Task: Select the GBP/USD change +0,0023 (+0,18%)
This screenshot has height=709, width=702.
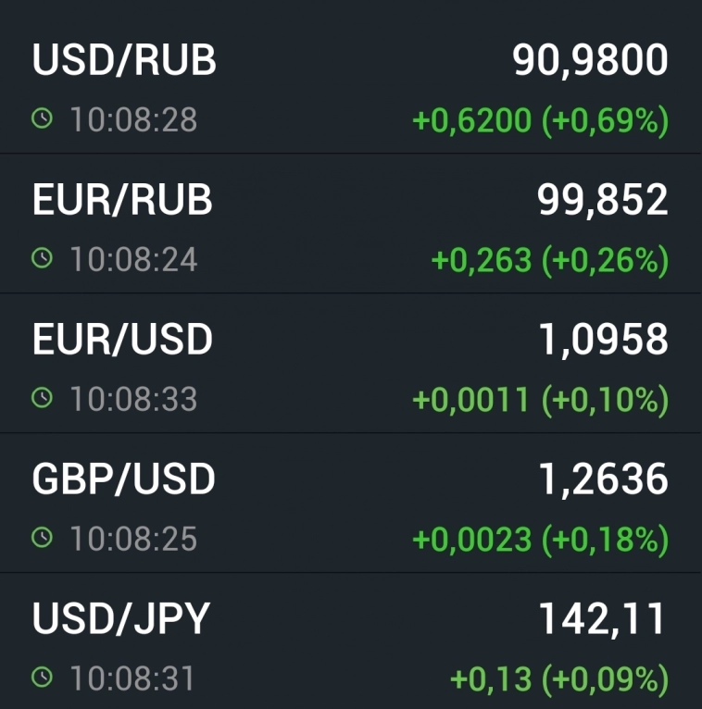Action: [x=540, y=540]
